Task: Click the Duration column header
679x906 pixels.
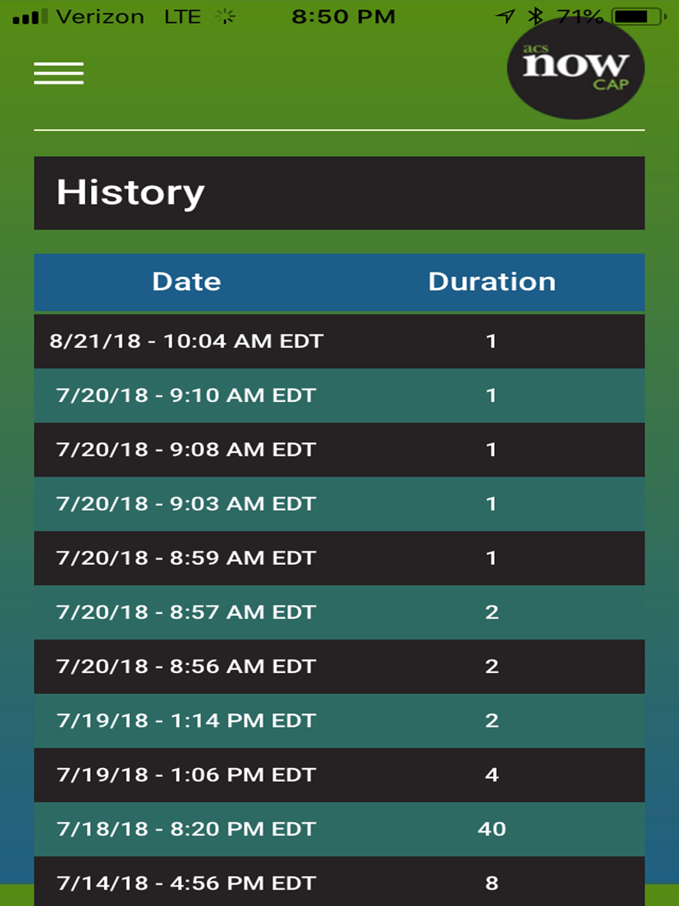Action: [492, 282]
